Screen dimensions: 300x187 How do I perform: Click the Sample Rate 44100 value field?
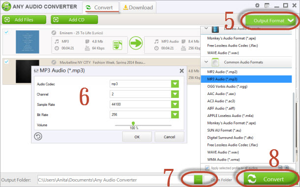[x=141, y=104]
